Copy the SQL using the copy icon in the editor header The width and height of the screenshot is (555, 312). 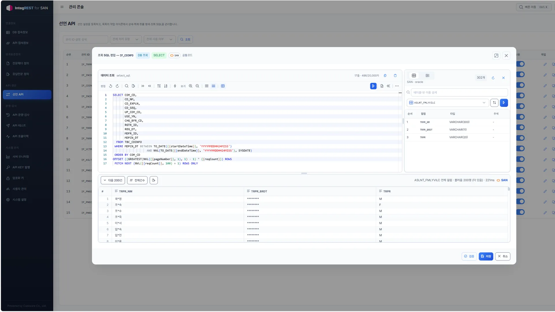(385, 76)
